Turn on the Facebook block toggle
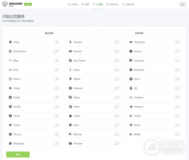The image size is (189, 160). (177, 60)
